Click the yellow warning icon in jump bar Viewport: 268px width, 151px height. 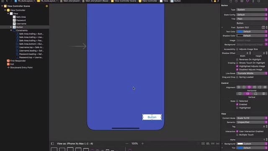[215, 1]
